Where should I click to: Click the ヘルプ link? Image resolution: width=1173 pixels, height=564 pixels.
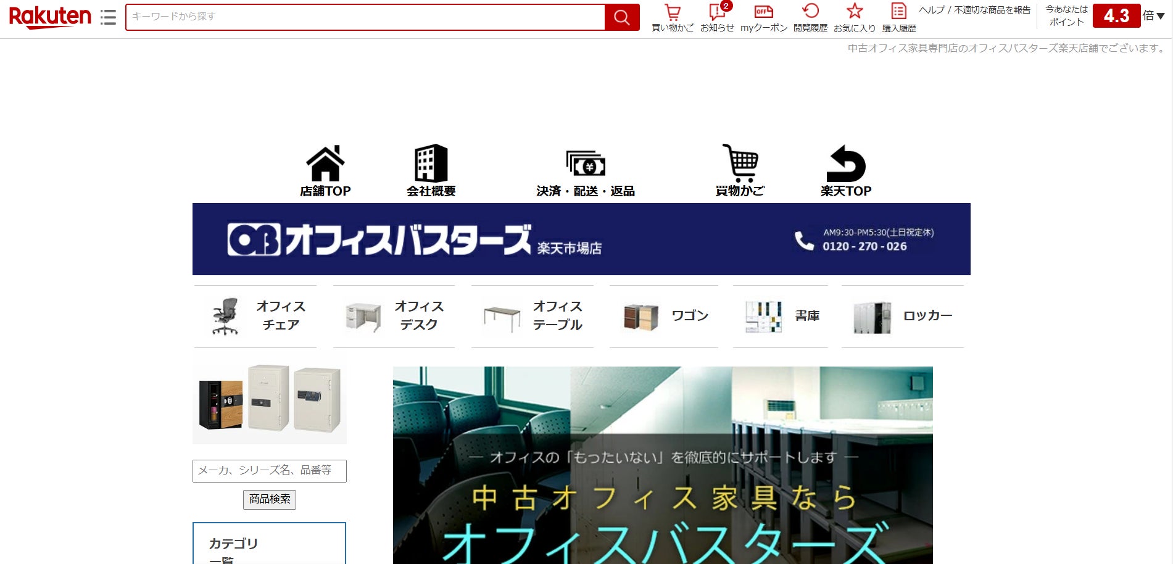point(932,10)
